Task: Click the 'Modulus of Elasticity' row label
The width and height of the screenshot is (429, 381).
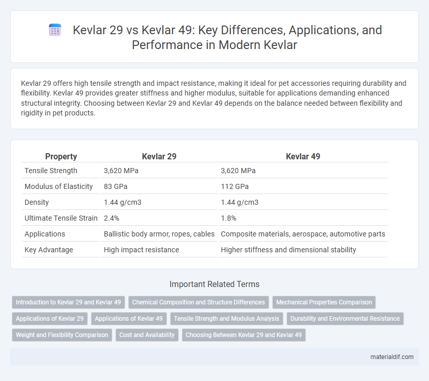Action: point(59,186)
